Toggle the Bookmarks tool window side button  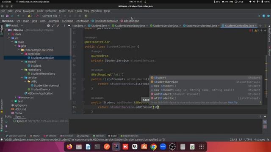click(2, 124)
